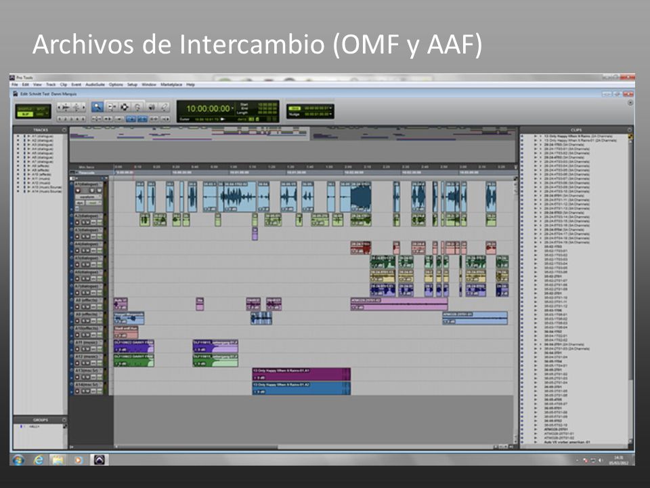This screenshot has height=488, width=650.
Task: Click the Tab to Transients button
Action: [108, 119]
